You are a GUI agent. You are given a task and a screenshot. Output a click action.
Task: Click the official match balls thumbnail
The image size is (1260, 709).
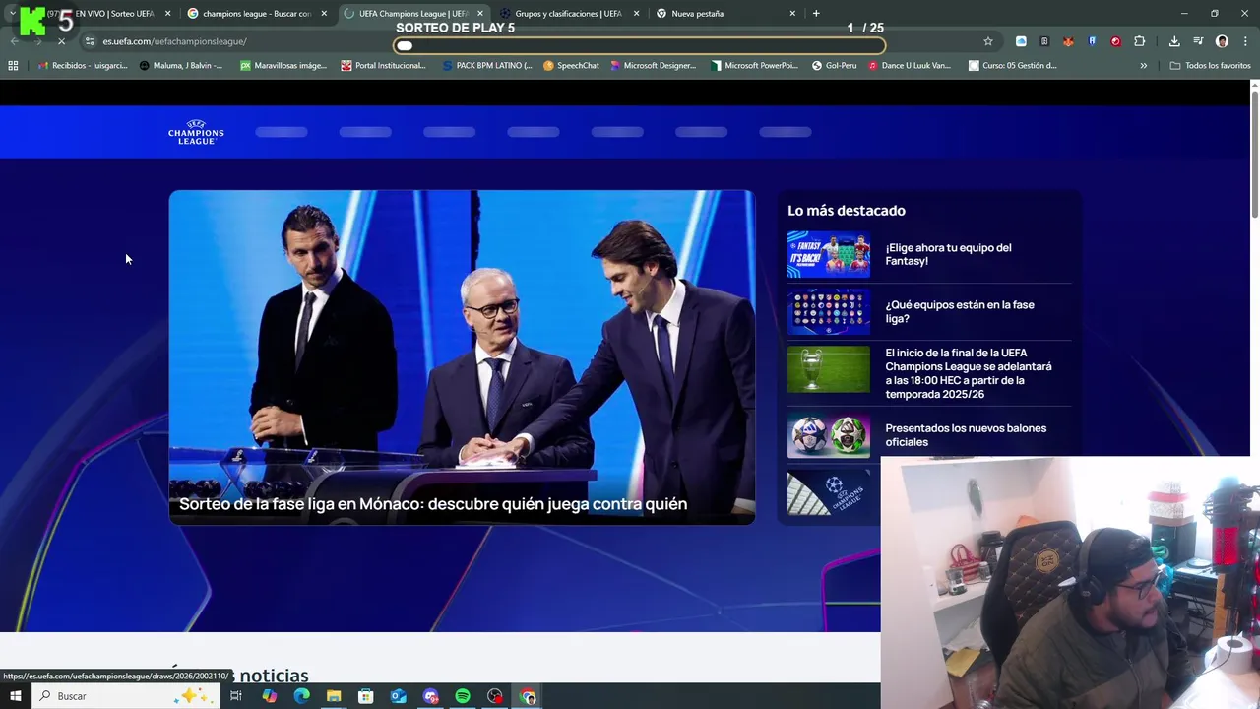[x=829, y=435]
